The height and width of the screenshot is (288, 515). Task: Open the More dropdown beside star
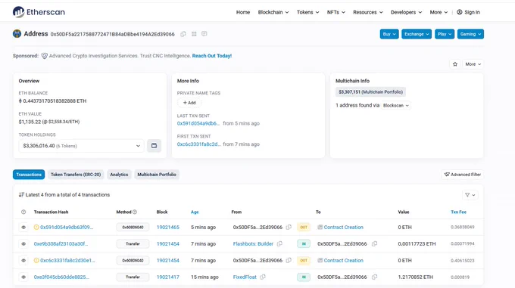[x=473, y=64]
